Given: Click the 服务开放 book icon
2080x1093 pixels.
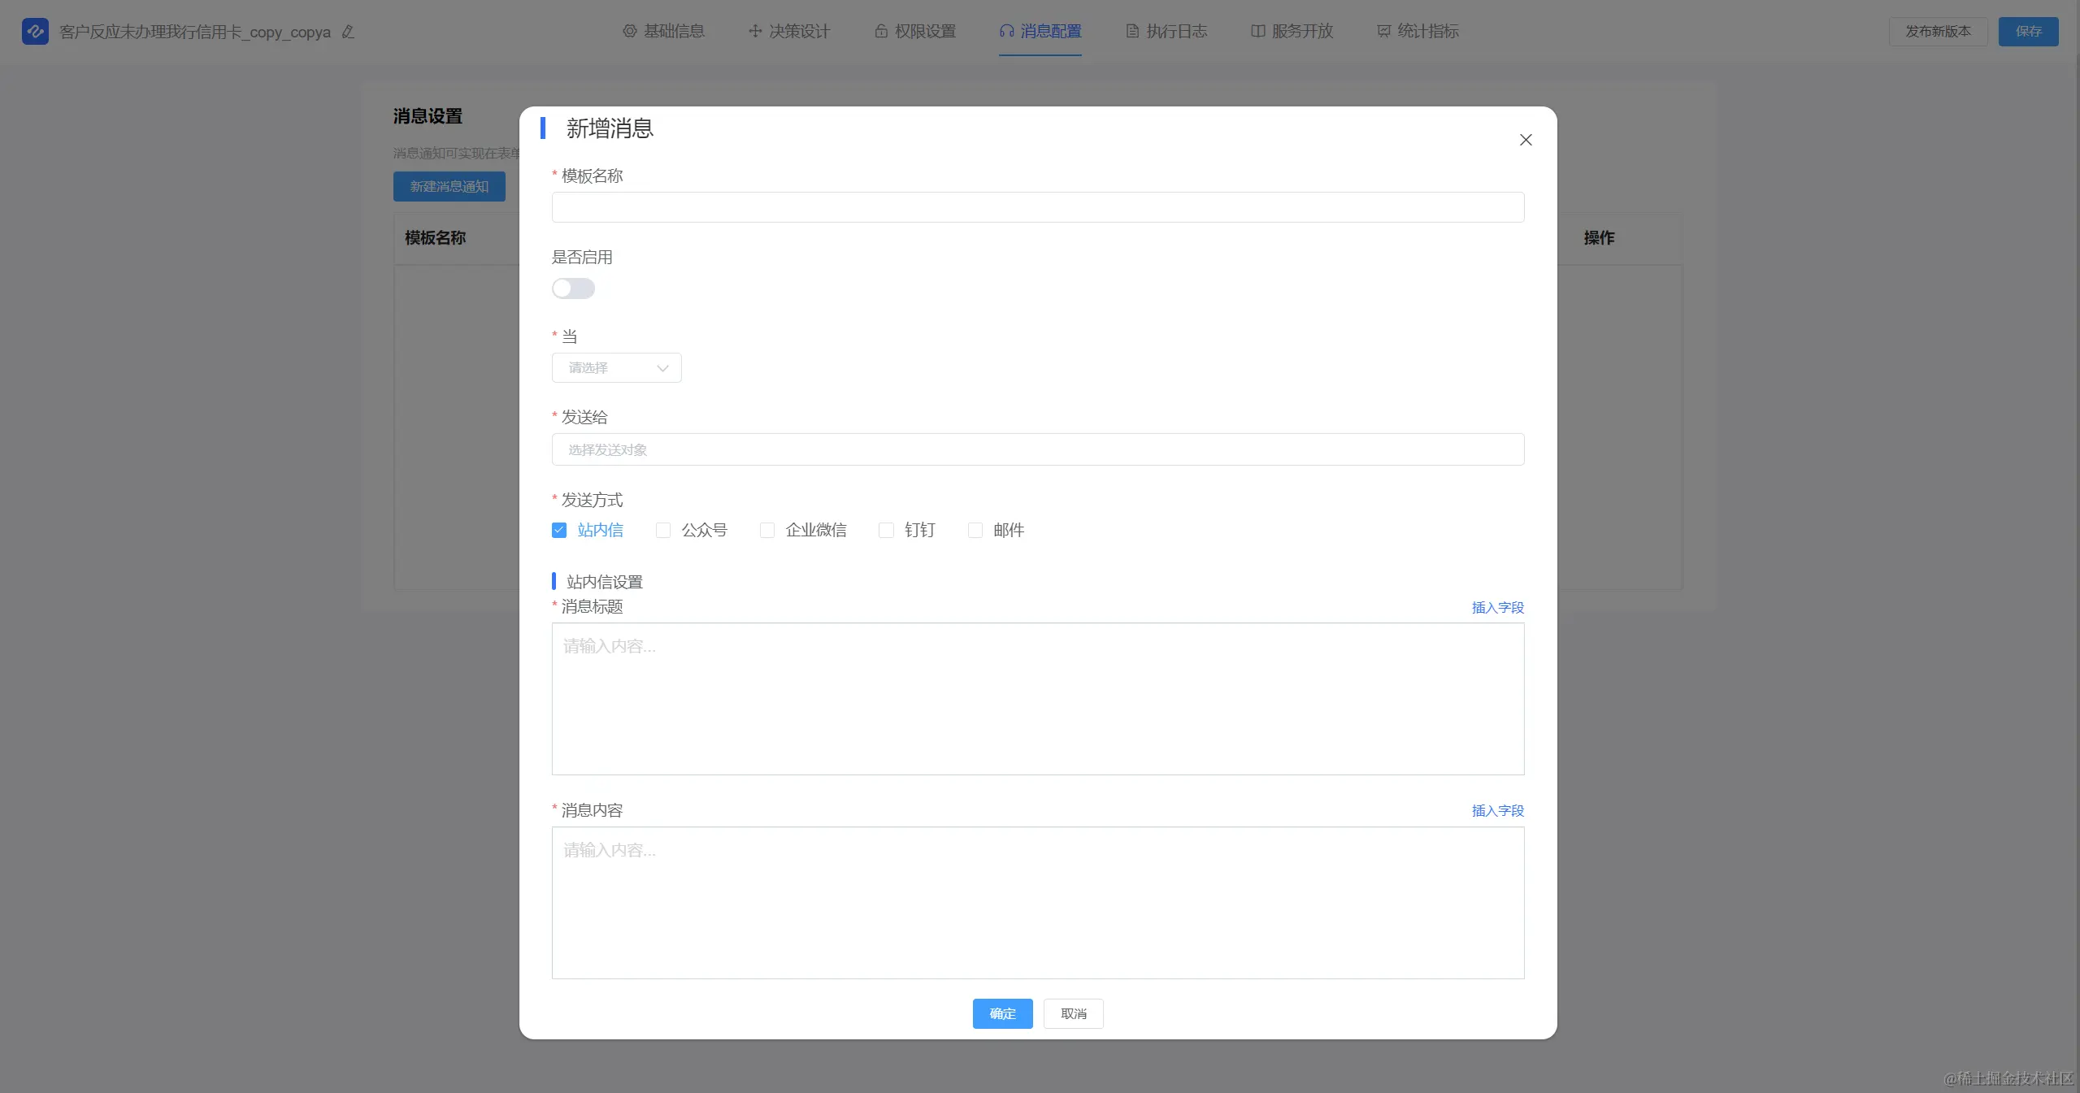Looking at the screenshot, I should coord(1257,31).
